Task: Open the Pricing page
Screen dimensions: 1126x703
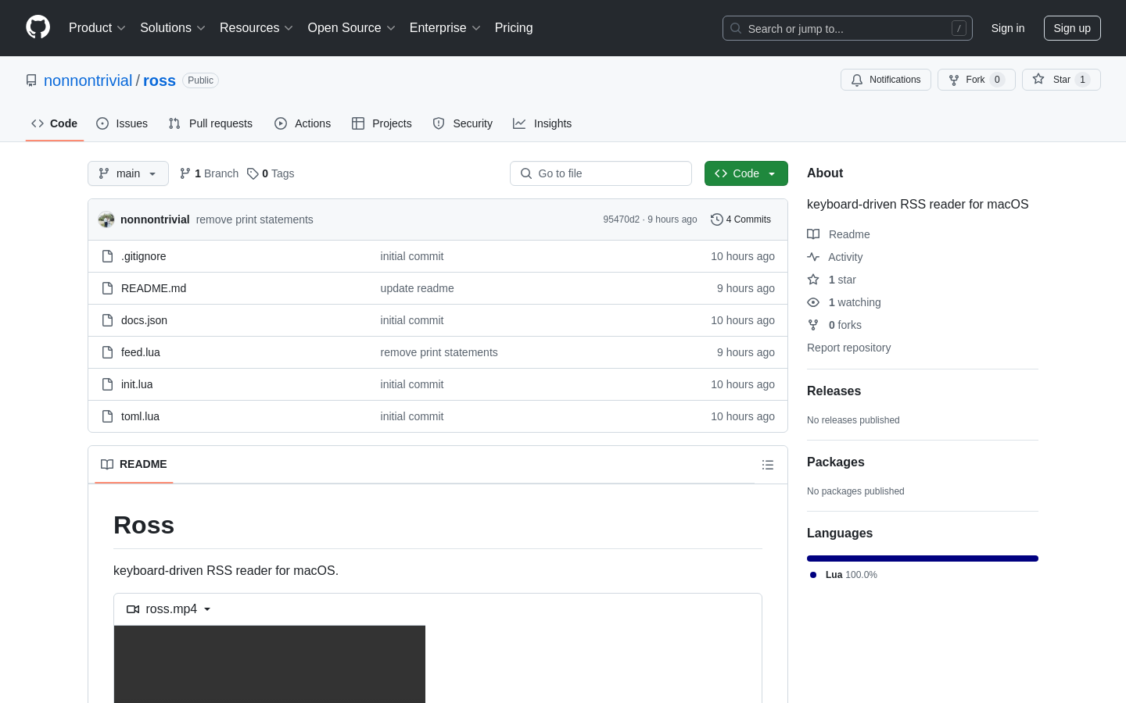Action: pos(514,28)
